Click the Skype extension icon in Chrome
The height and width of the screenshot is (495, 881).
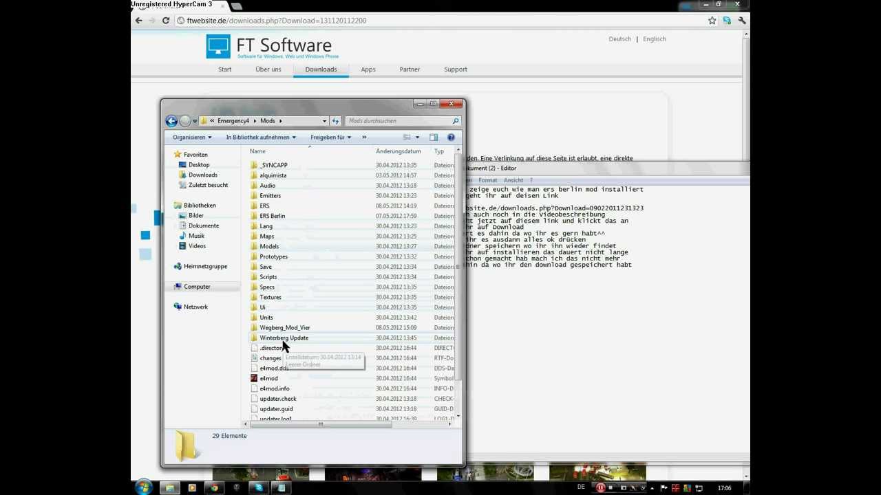727,21
